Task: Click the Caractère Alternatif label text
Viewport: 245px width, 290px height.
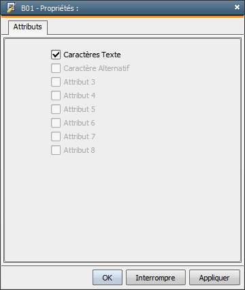Action: click(x=97, y=68)
